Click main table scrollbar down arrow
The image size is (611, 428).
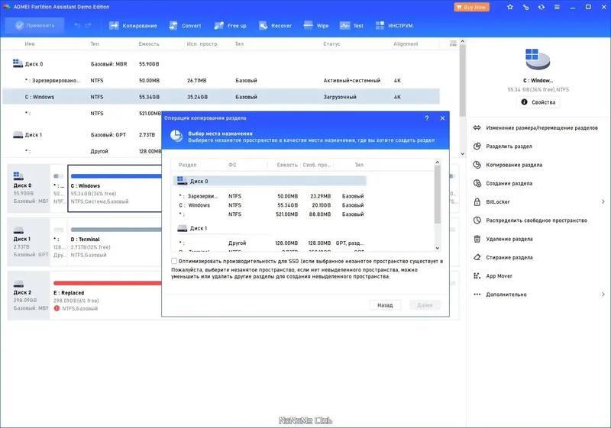point(463,153)
